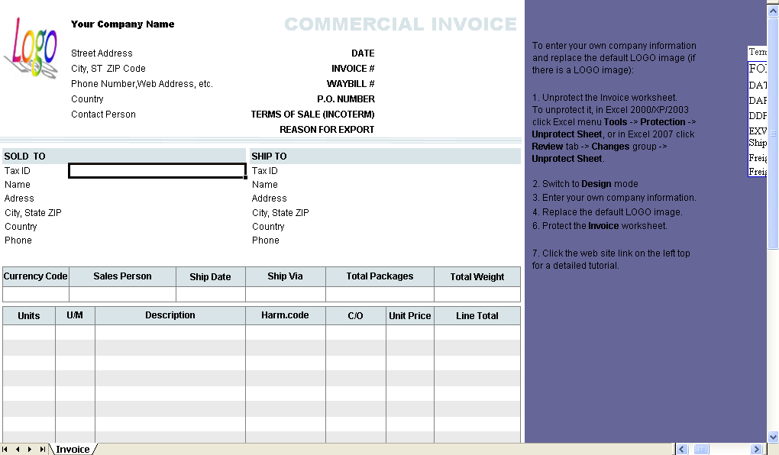Viewport: 779px width, 455px height.
Task: Click the Adress label under Sold To
Action: click(x=19, y=198)
